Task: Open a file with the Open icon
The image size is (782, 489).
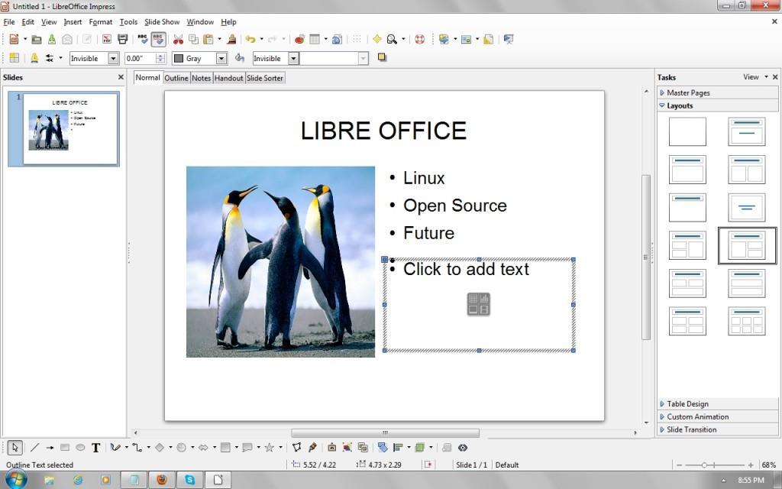Action: point(37,40)
